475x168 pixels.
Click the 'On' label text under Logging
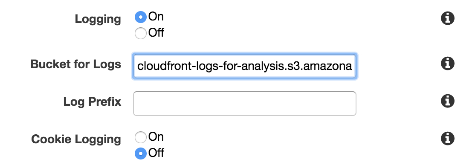click(156, 17)
